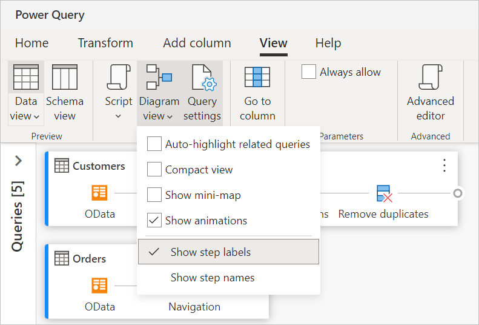
Task: Switch to the Transform tab
Action: click(x=105, y=43)
